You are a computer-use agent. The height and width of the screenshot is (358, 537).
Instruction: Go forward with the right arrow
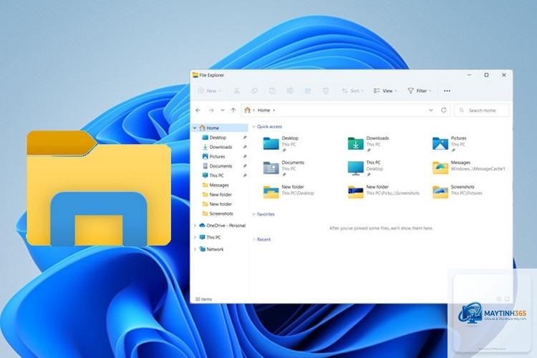pos(211,110)
